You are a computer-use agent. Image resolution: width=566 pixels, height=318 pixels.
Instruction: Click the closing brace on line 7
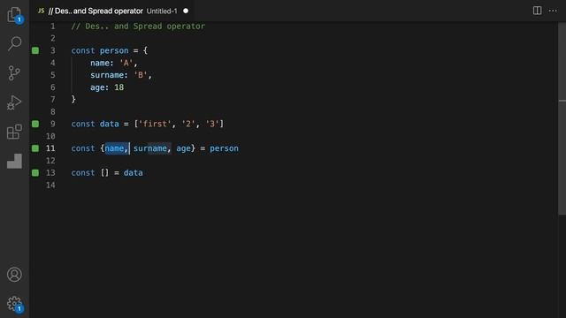pyautogui.click(x=73, y=100)
